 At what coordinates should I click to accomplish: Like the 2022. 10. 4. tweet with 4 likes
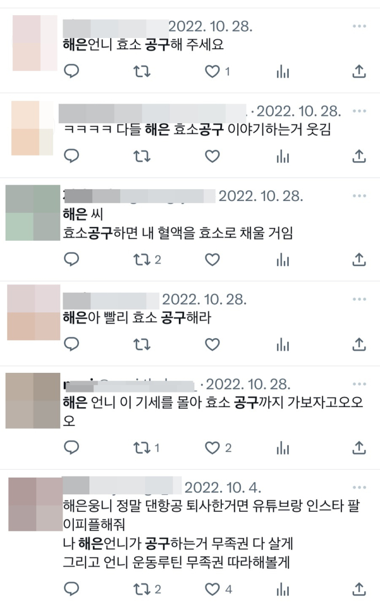click(x=212, y=590)
